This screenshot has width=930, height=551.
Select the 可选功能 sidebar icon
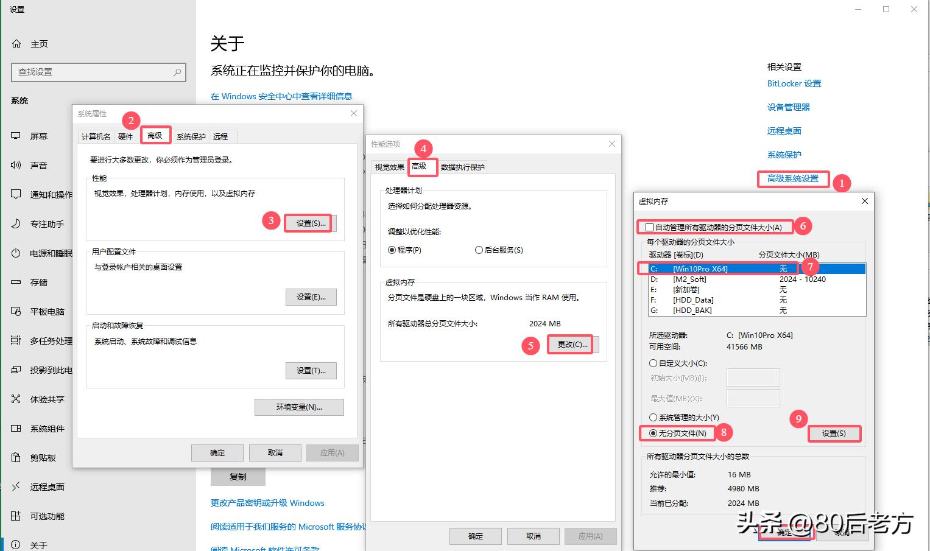(x=15, y=516)
